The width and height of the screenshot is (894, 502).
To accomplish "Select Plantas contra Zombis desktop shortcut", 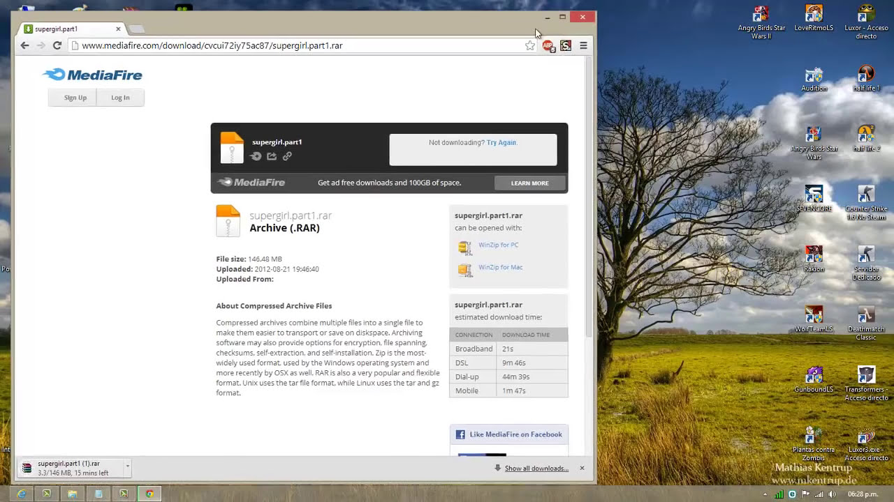I will [814, 444].
